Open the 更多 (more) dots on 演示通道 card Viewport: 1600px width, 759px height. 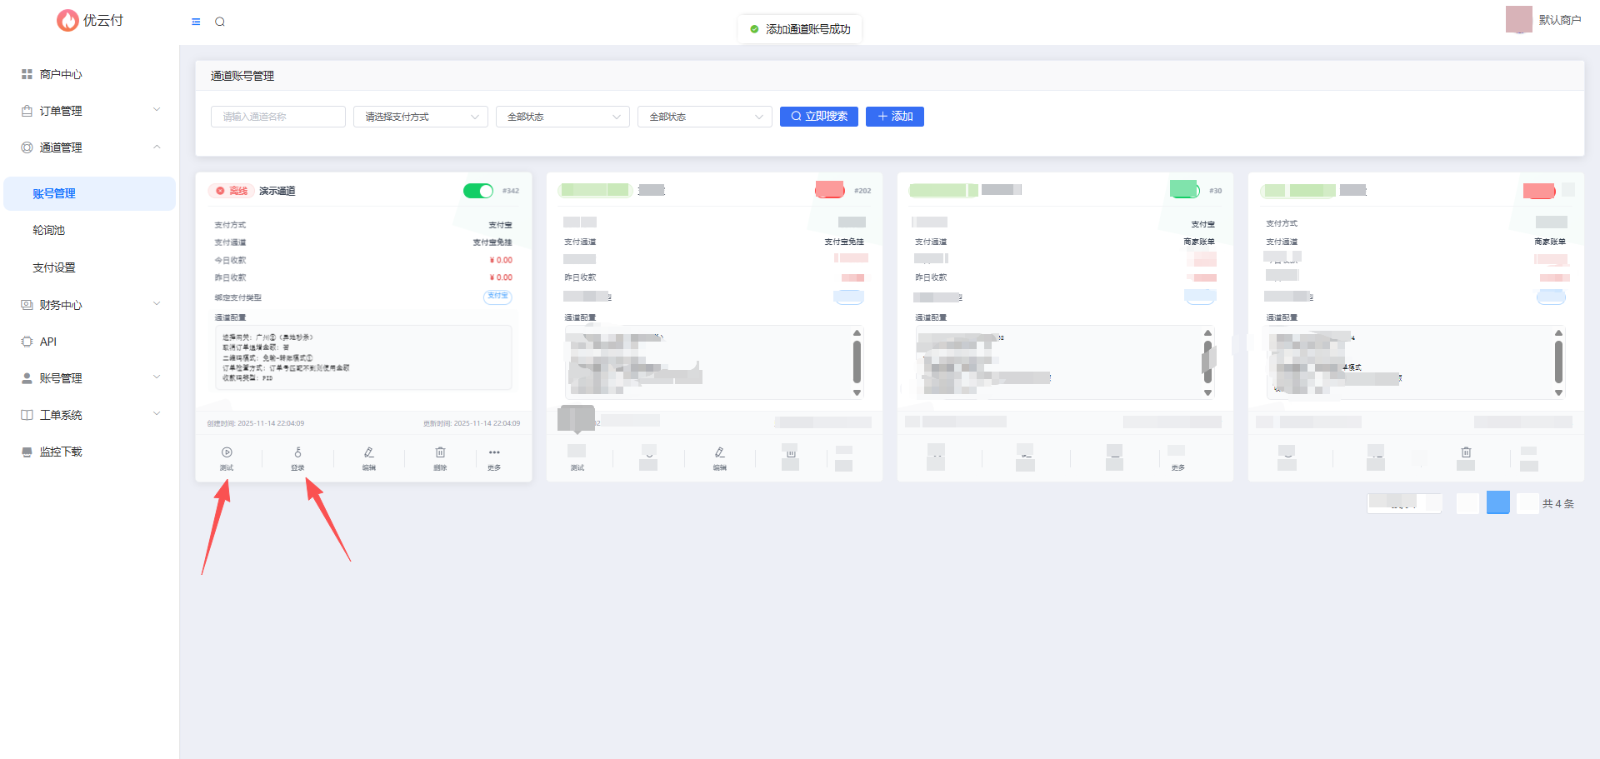[494, 453]
